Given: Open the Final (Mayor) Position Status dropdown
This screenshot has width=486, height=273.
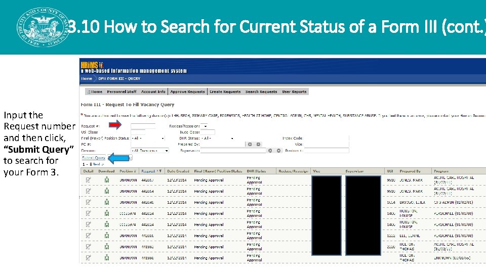Looking at the screenshot, I should tap(148, 139).
